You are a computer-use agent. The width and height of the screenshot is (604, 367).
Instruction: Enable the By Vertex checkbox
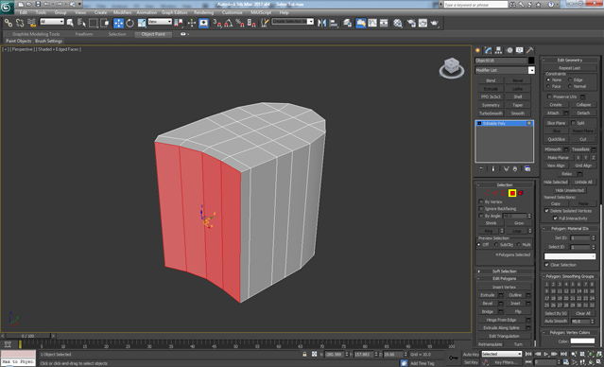coord(481,201)
